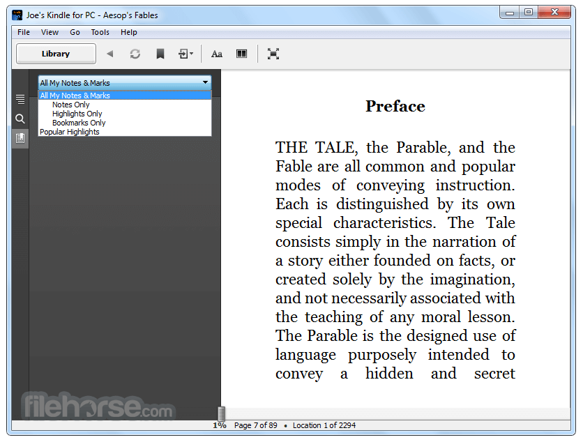Open the Help menu

(128, 32)
